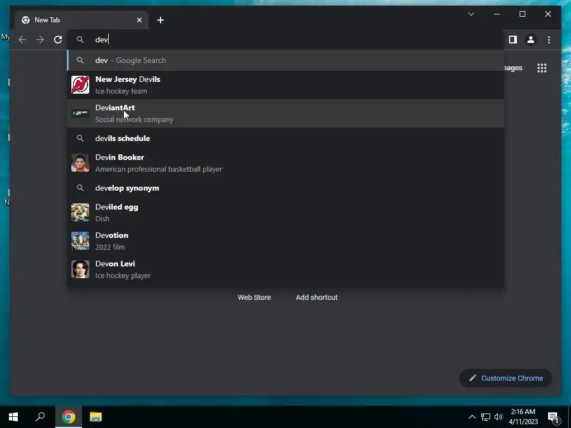Choose 'dev - Google Search' suggestion
Image resolution: width=571 pixels, height=428 pixels.
pos(285,60)
